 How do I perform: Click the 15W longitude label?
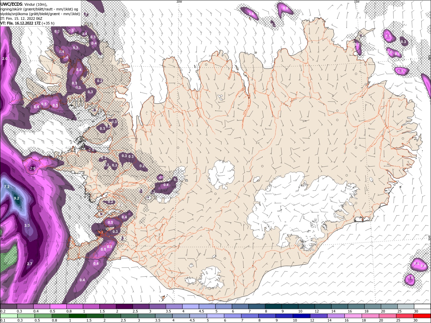tap(357, 2)
